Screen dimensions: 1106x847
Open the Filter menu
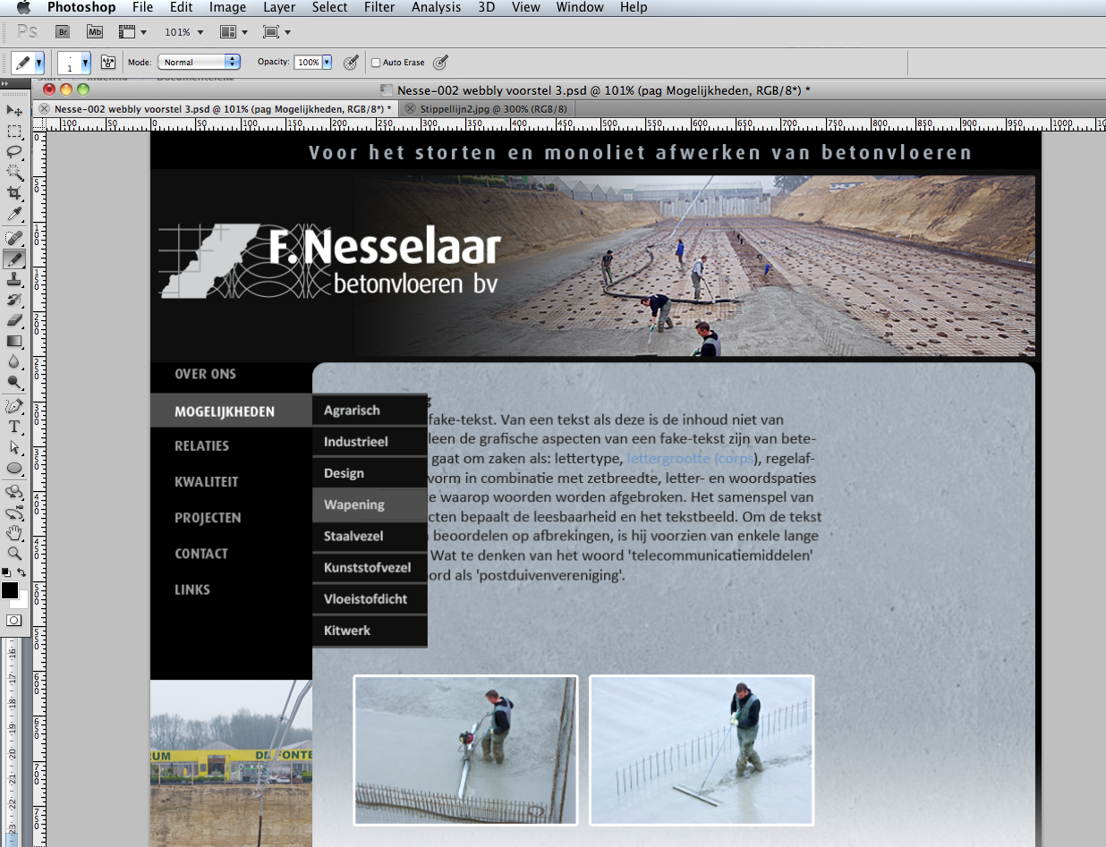point(379,7)
